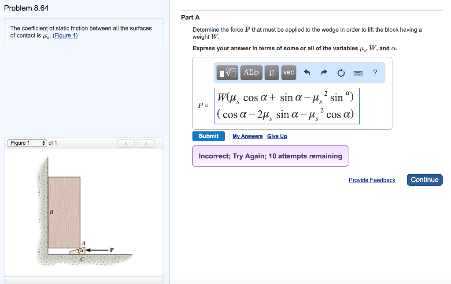Open the math templates fraction/root tool

pyautogui.click(x=227, y=73)
